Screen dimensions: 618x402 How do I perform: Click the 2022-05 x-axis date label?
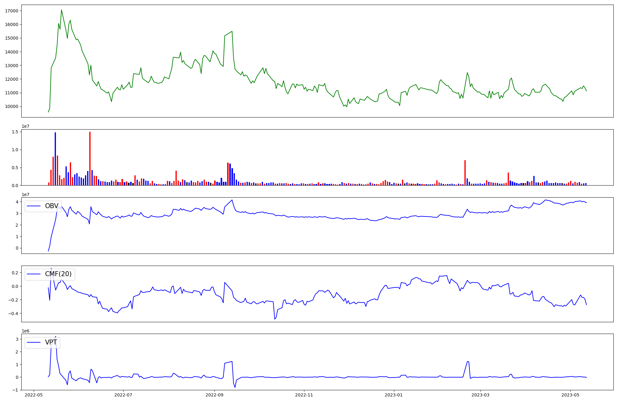pos(34,395)
